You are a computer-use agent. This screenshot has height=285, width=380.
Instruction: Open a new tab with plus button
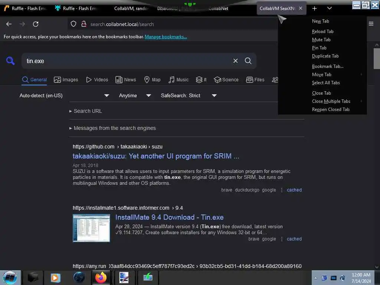(x=315, y=9)
